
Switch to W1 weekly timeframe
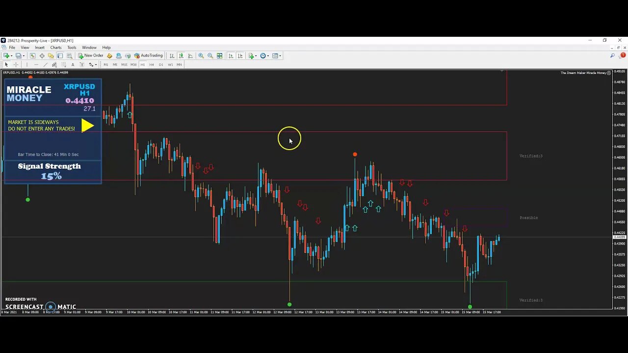click(170, 65)
